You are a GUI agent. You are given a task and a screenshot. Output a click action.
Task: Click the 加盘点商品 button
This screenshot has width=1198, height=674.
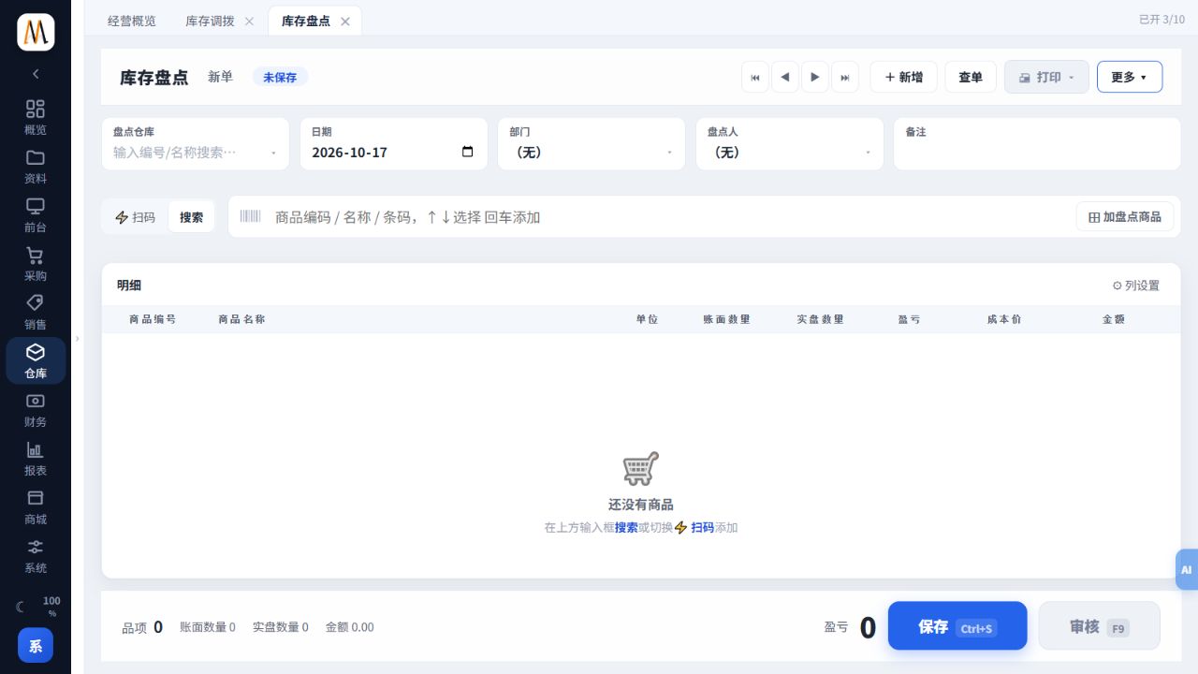1125,217
